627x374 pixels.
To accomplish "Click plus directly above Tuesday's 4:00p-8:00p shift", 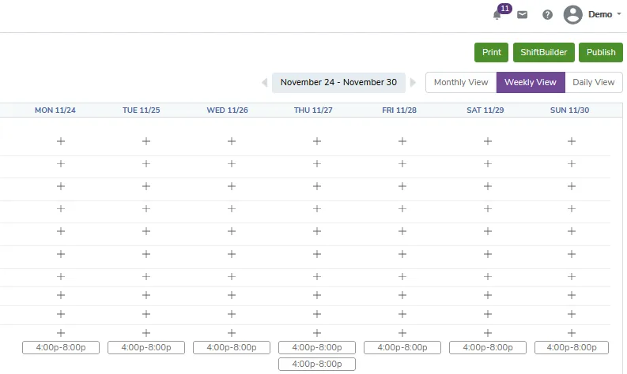I will pyautogui.click(x=146, y=333).
